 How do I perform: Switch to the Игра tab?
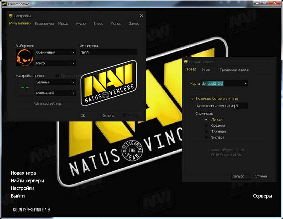point(206,69)
